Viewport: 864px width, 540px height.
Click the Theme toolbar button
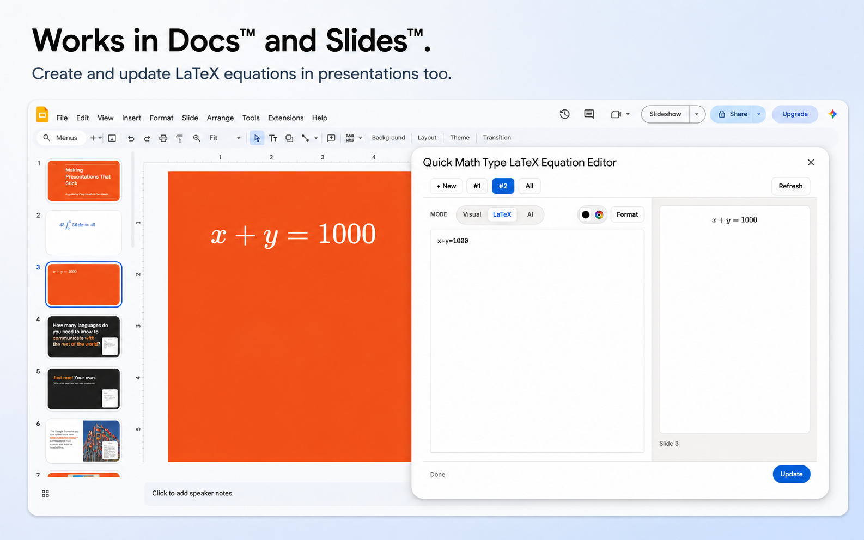tap(460, 138)
